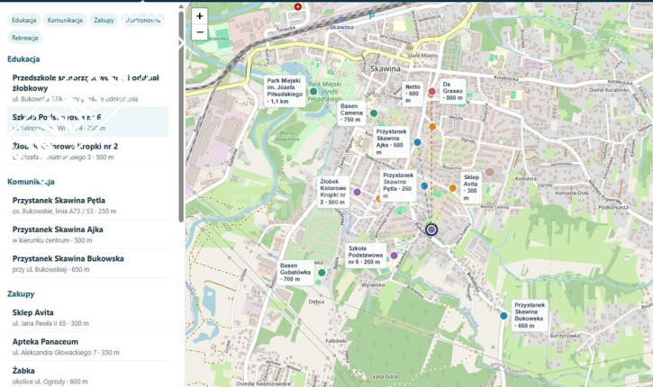
Task: Click Przystanek Skawina Ajka map label
Action: click(391, 142)
